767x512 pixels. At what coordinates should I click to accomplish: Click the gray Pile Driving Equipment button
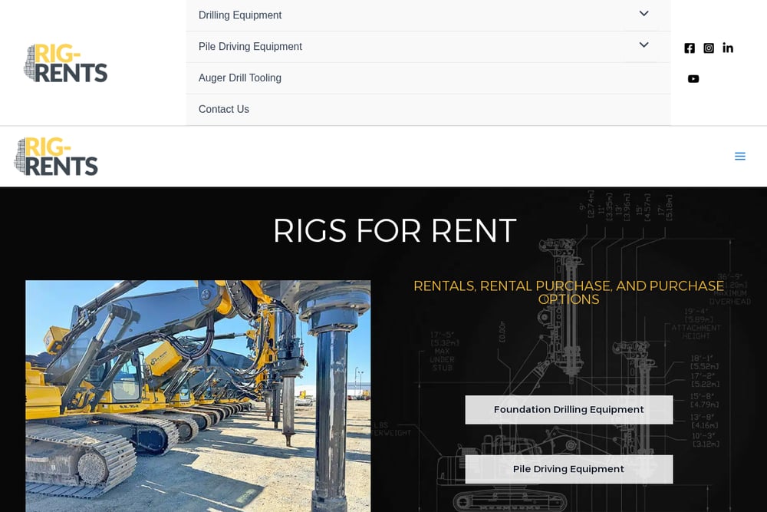click(569, 470)
